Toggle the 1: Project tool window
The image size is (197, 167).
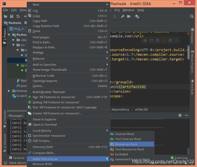[x=5, y=36]
